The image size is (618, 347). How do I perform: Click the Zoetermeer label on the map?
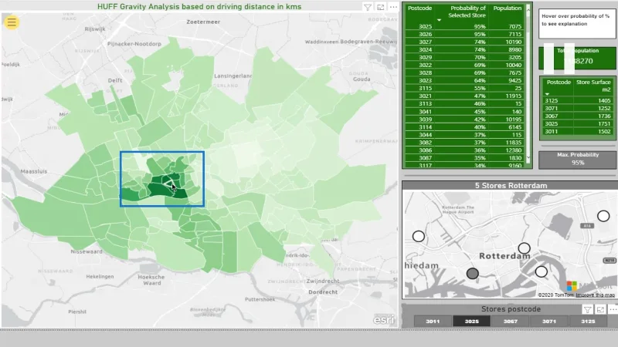click(x=203, y=22)
